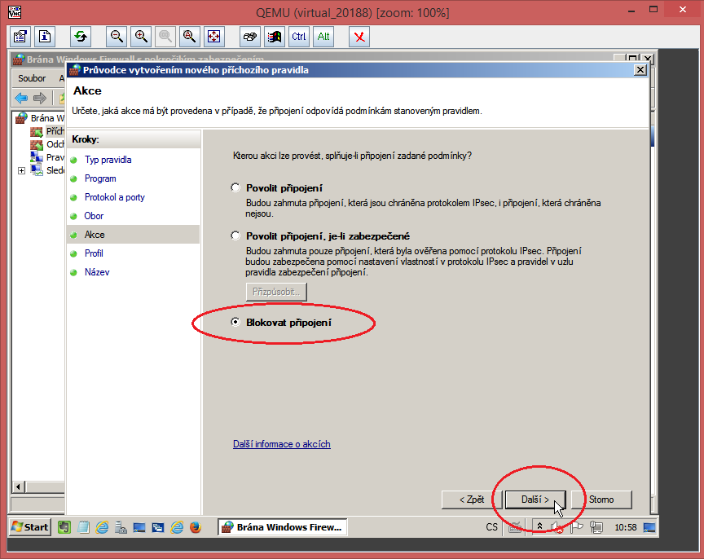This screenshot has width=704, height=559.
Task: Choose the auto zoom magnifier
Action: pyautogui.click(x=190, y=37)
